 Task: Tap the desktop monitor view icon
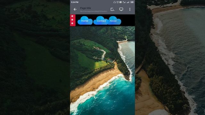[x=121, y=9]
